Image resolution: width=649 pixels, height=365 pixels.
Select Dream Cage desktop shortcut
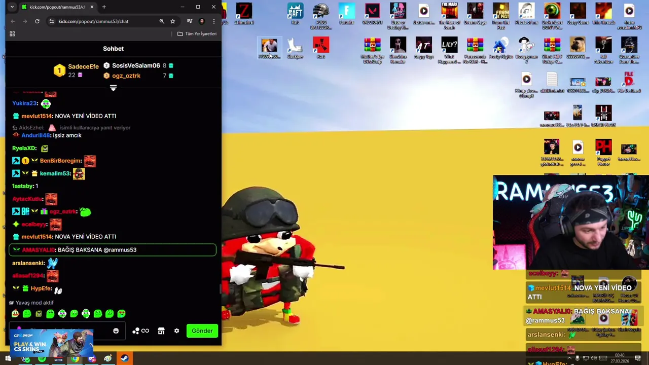click(x=475, y=14)
